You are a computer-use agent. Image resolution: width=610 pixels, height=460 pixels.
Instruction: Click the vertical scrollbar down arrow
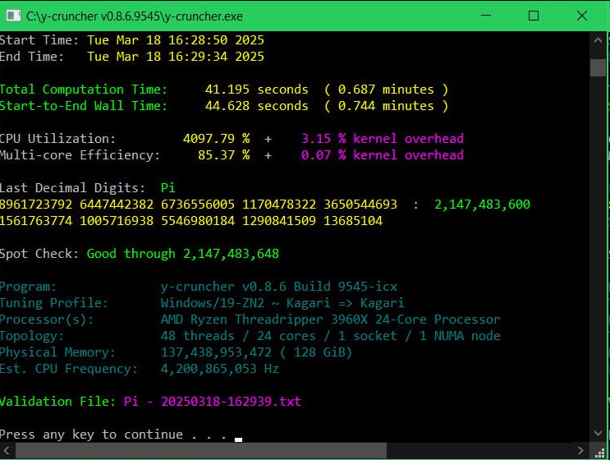click(599, 434)
